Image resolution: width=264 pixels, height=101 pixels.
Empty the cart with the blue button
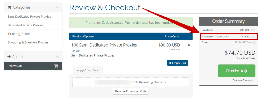click(178, 63)
